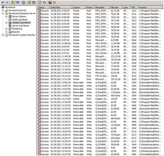The image size is (164, 156).
Task: Select the Server Options tree item
Action: point(19,16)
